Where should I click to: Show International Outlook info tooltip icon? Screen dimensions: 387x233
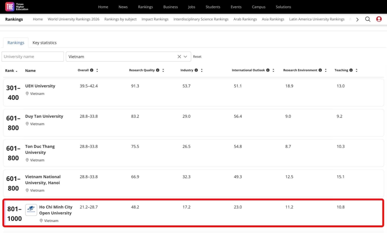[268, 70]
